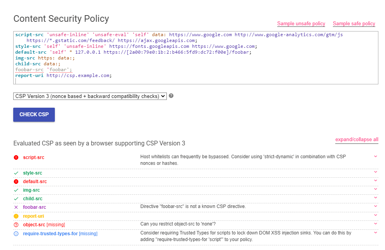Click the green checkmark icon beside style-src
The width and height of the screenshot is (385, 250).
click(x=16, y=173)
